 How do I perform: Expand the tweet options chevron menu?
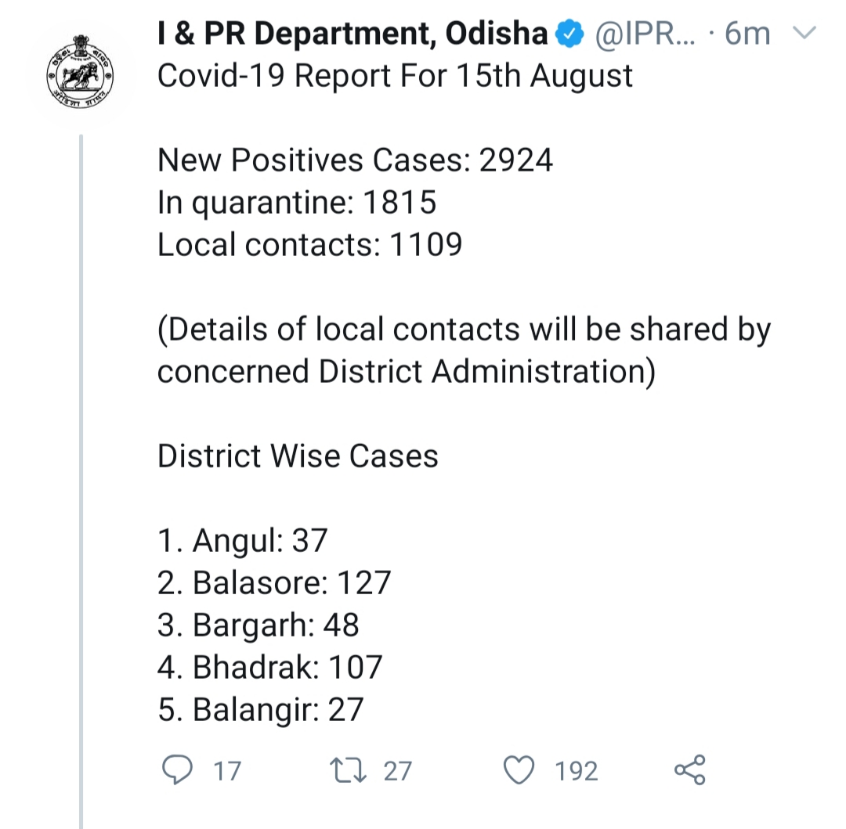tap(805, 33)
